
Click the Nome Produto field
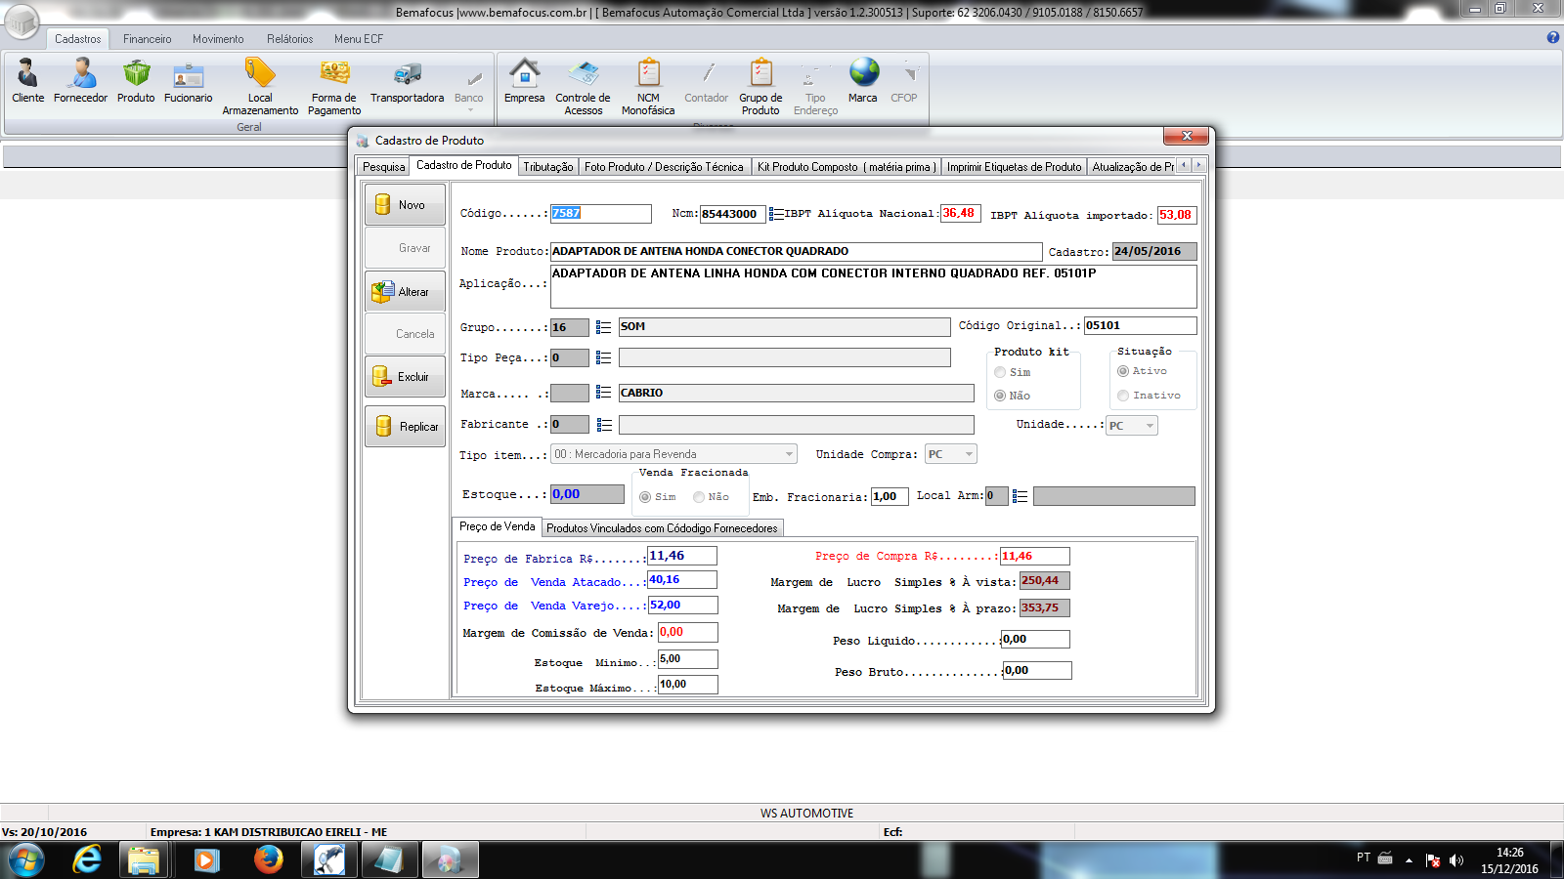796,251
